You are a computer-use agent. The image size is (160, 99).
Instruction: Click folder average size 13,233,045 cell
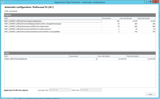(112, 59)
